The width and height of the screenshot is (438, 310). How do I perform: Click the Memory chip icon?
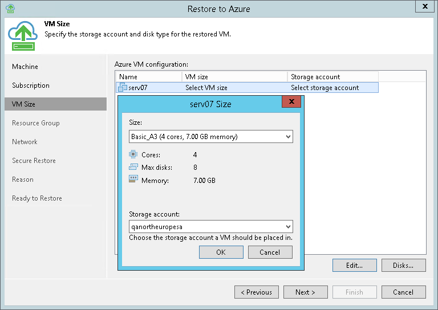(x=133, y=180)
